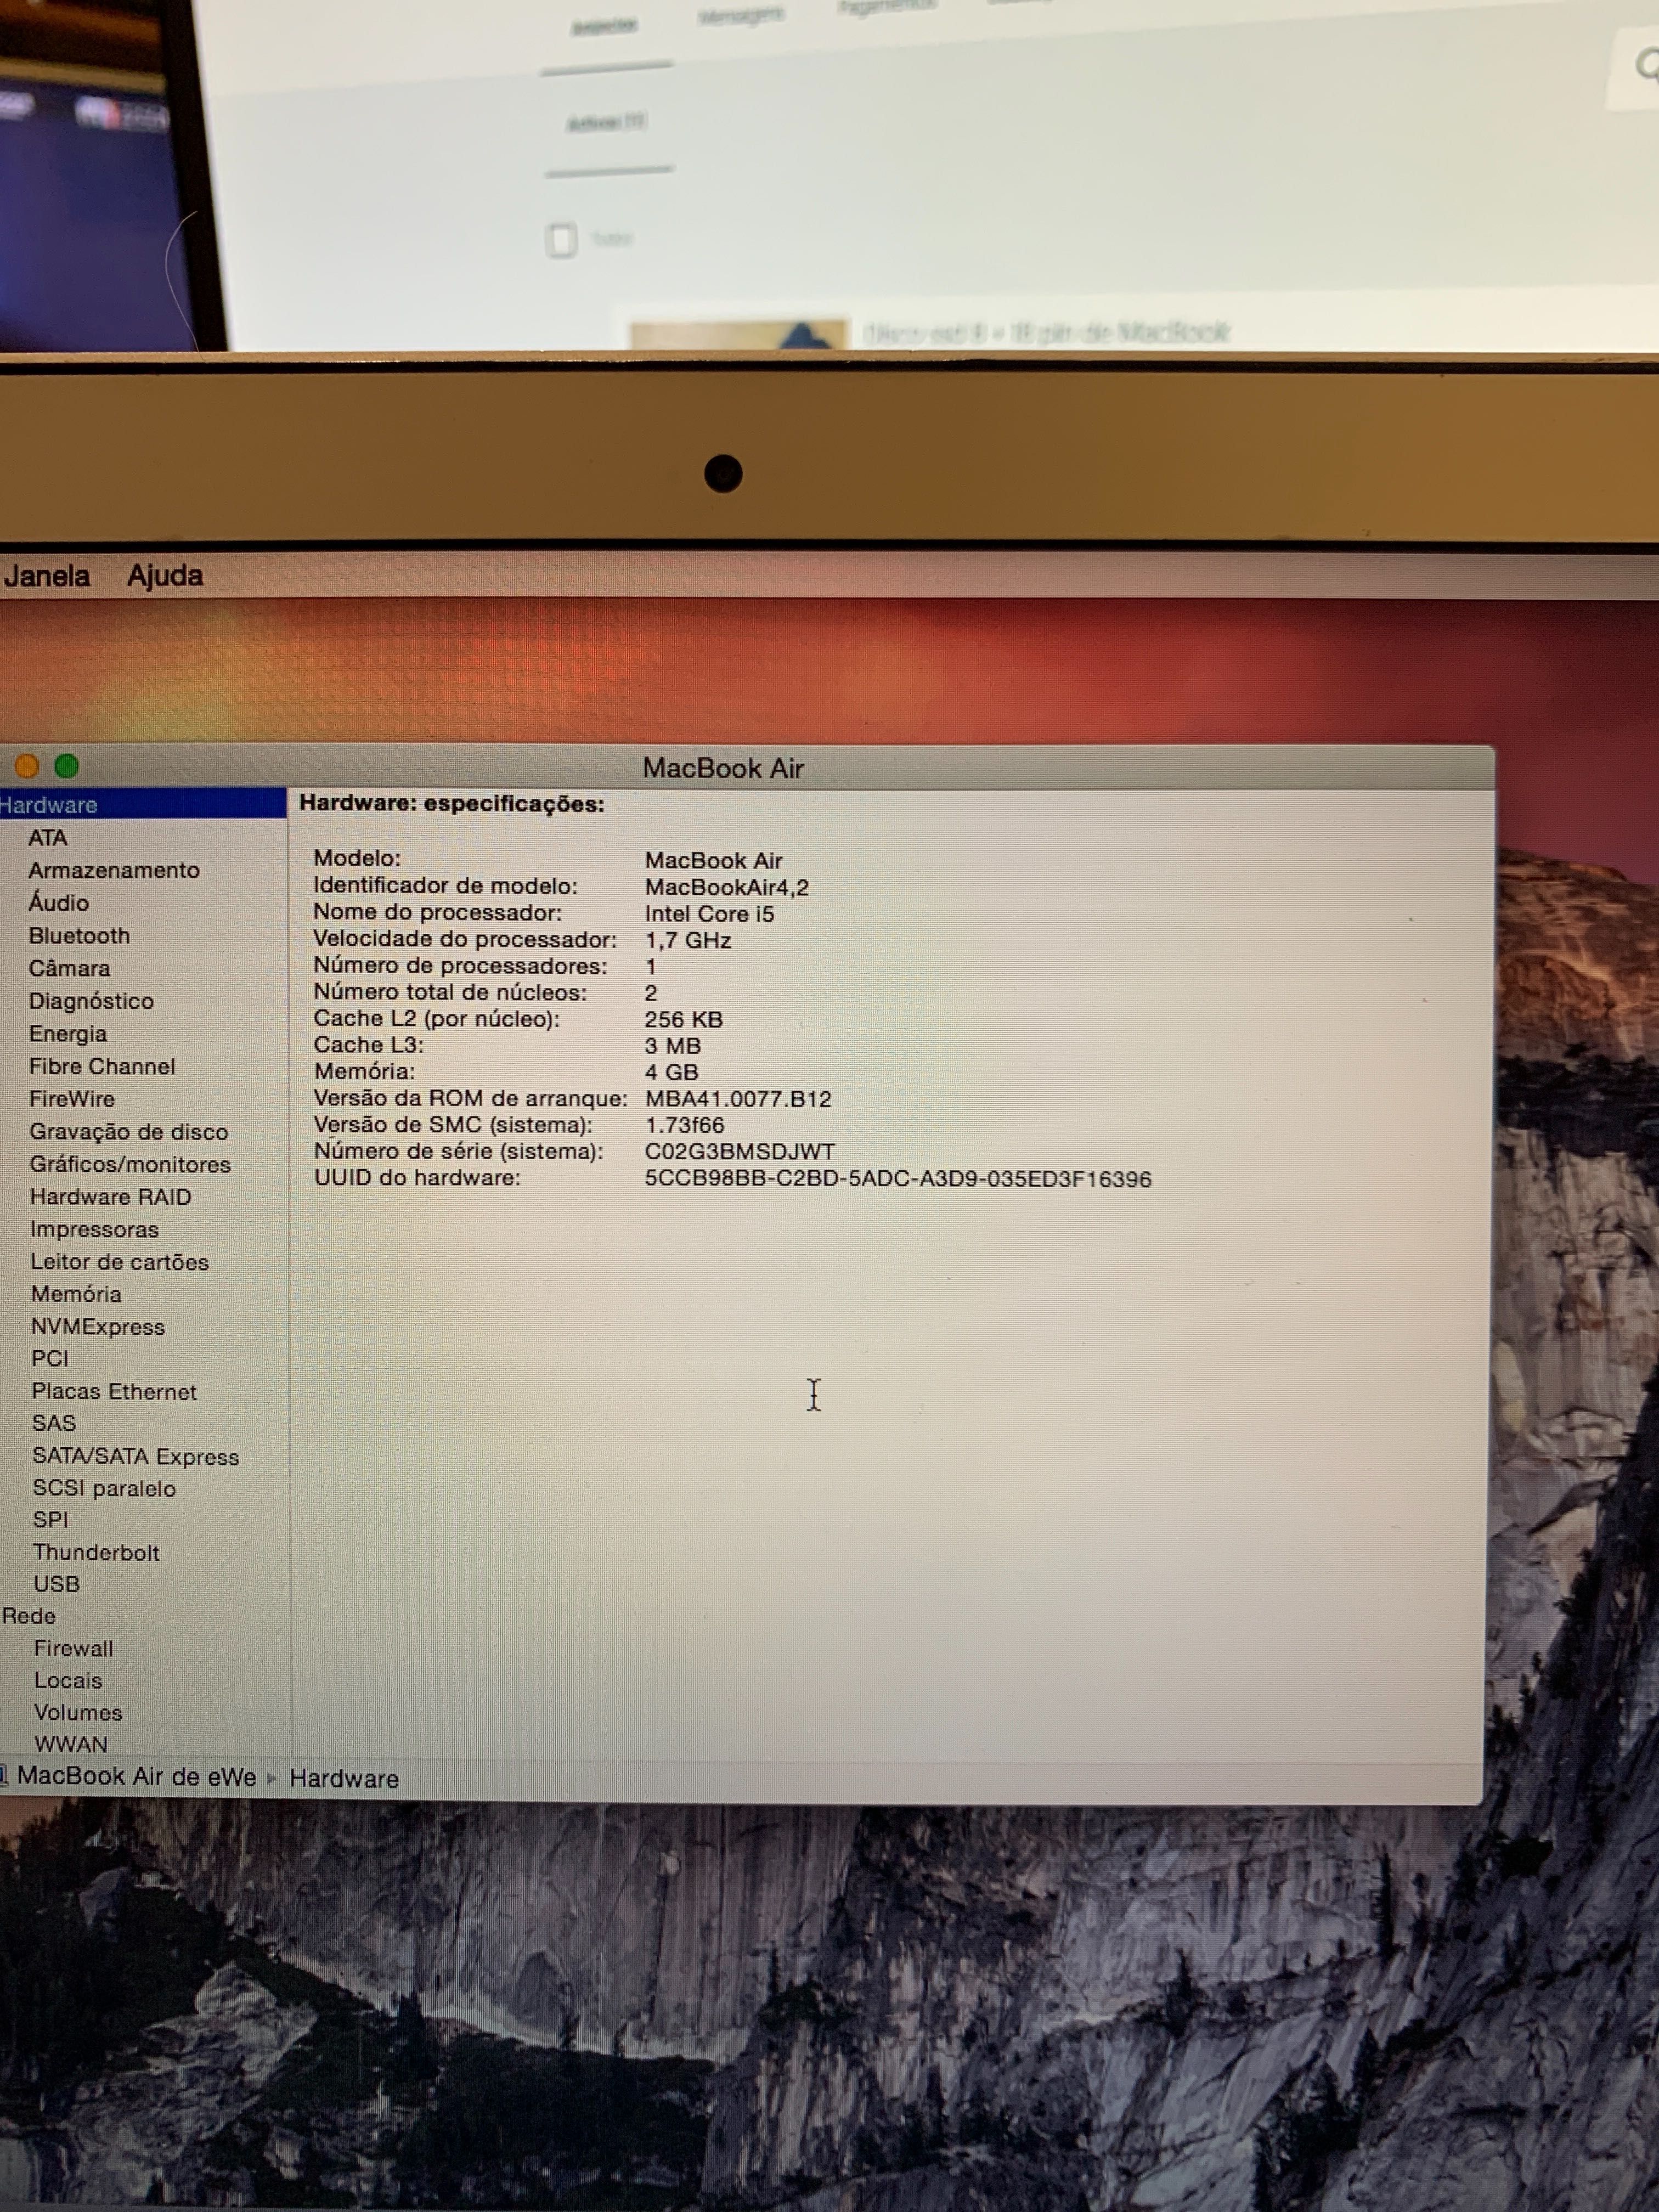This screenshot has height=2212, width=1659.
Task: Open Gráficos/monitores in the sidebar
Action: pyautogui.click(x=130, y=1164)
